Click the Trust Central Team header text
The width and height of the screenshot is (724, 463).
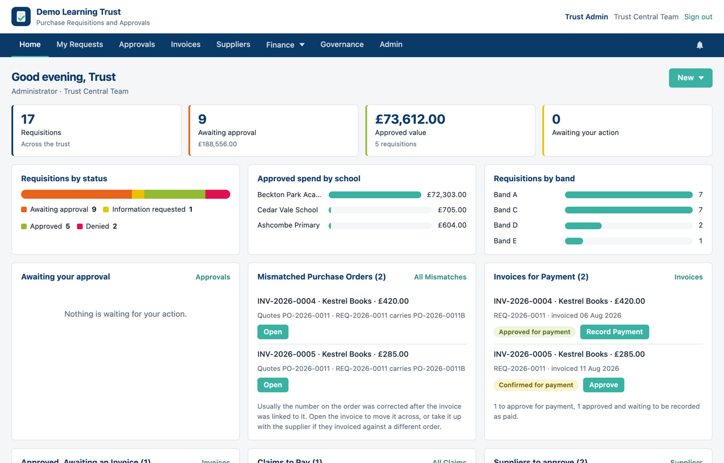click(x=646, y=17)
